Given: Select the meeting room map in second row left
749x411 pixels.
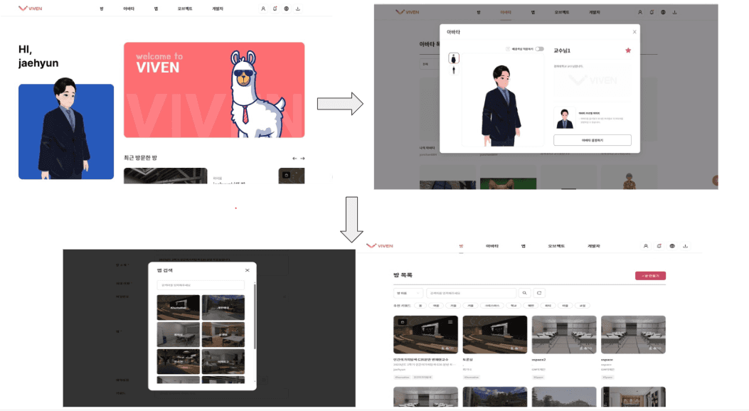Looking at the screenshot, I should coord(178,334).
